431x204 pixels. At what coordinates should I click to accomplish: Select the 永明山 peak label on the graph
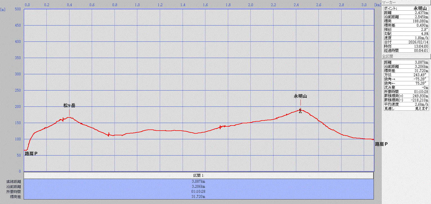[300, 96]
